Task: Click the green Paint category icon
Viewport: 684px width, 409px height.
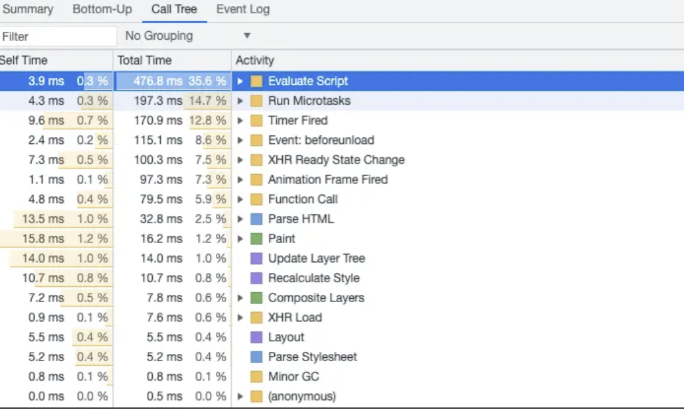Action: click(256, 238)
